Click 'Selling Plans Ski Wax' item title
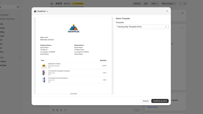The width and height of the screenshot is (203, 114). (54, 64)
